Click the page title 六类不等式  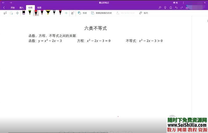(96, 28)
